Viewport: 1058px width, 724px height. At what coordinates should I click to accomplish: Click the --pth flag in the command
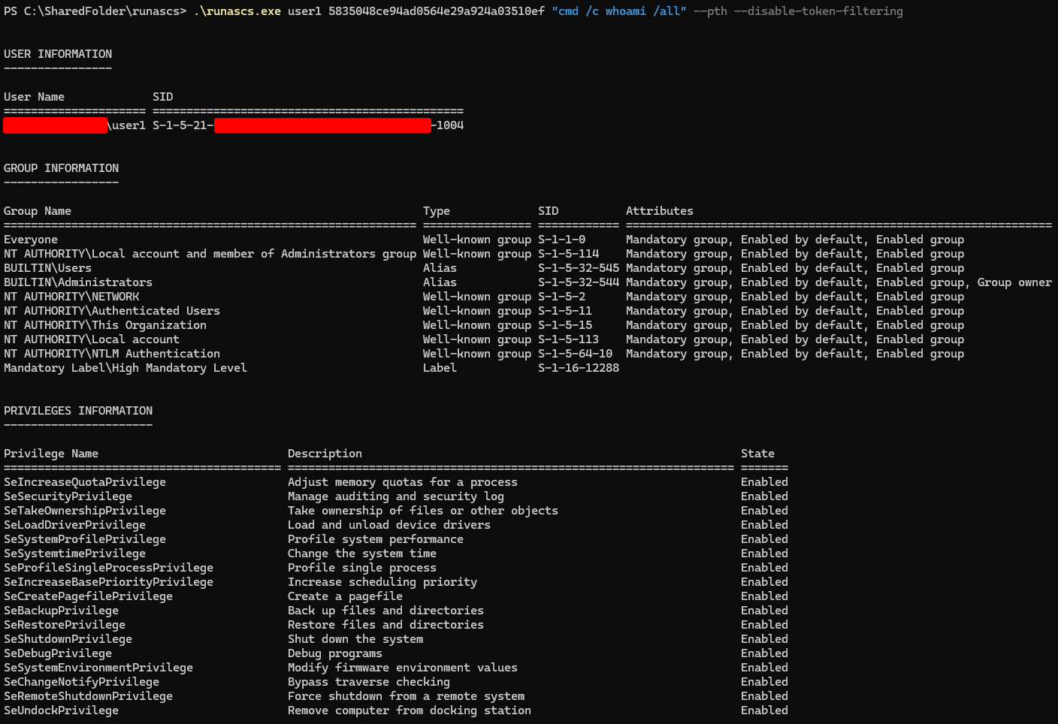click(x=710, y=11)
